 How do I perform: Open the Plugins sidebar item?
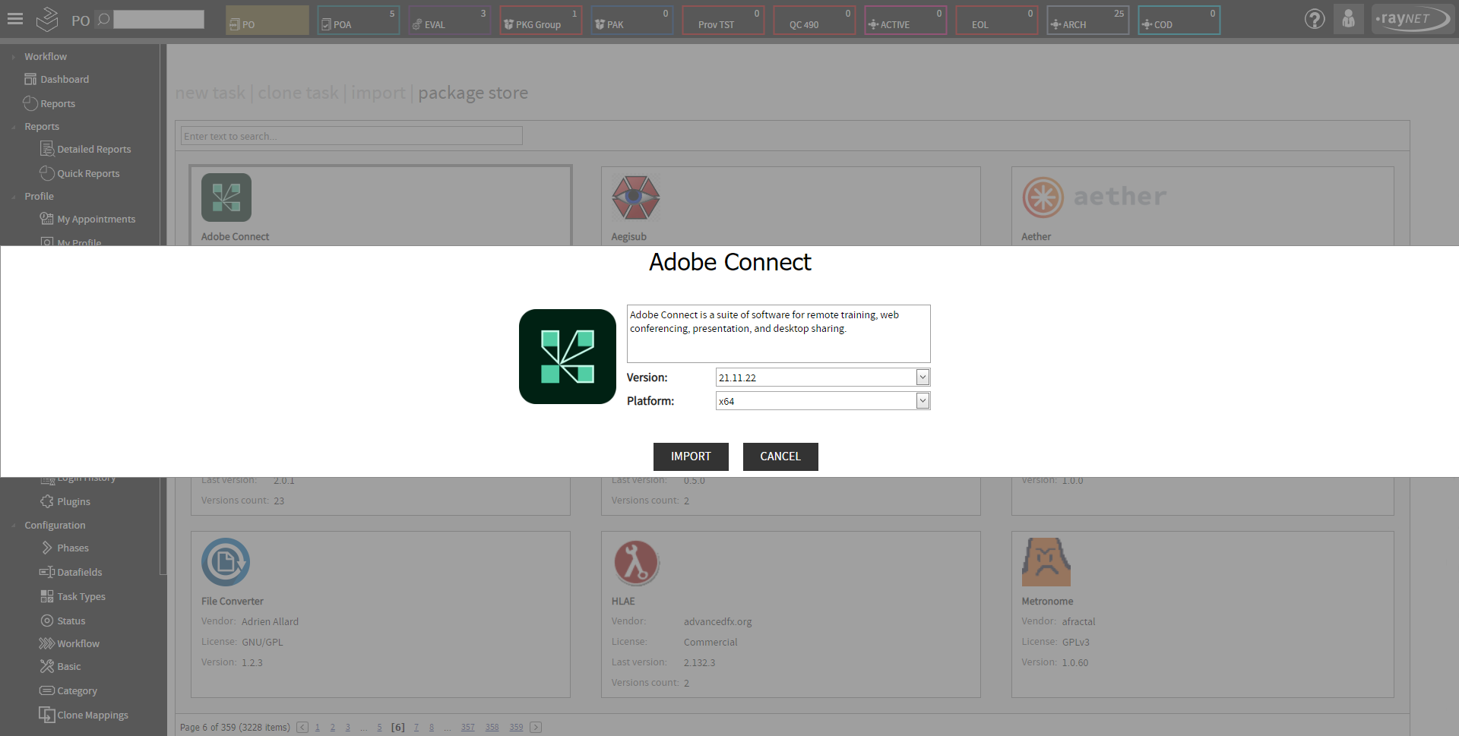click(73, 501)
